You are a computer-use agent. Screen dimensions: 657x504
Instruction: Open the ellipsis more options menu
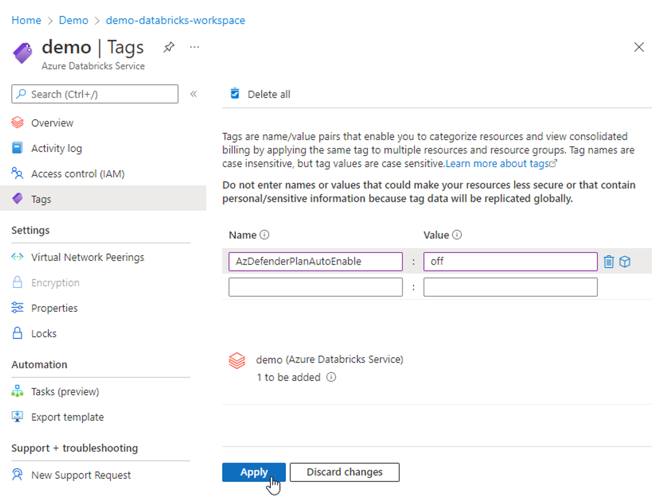click(194, 48)
